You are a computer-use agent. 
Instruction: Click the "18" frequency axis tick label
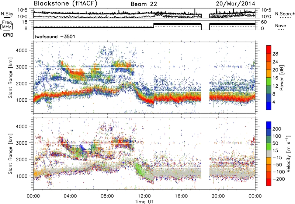[25, 22]
